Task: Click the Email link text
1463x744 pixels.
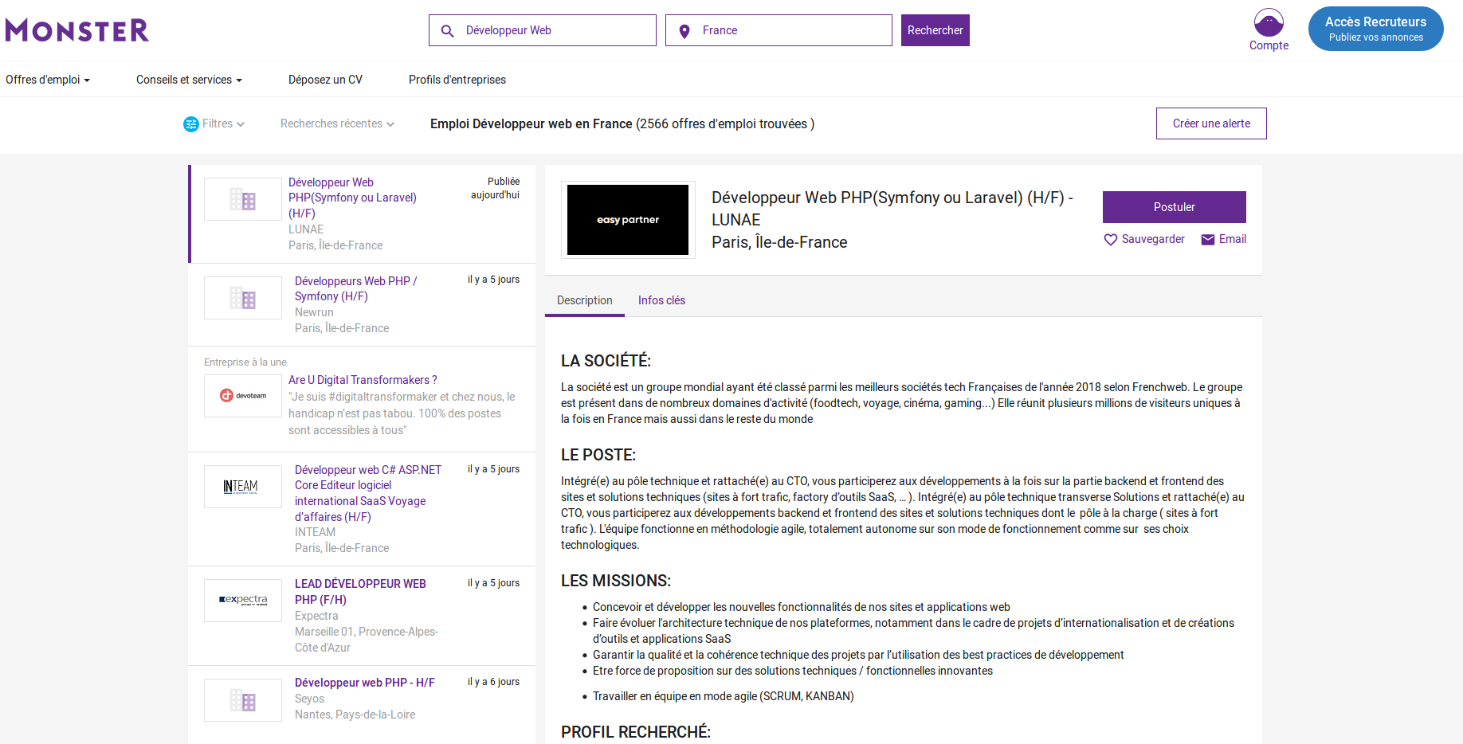Action: click(1233, 239)
